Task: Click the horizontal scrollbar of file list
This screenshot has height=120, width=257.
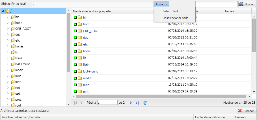Action: [161, 96]
